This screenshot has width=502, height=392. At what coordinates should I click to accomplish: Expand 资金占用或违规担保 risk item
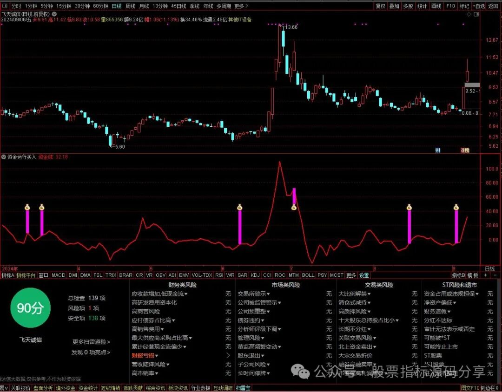click(451, 294)
